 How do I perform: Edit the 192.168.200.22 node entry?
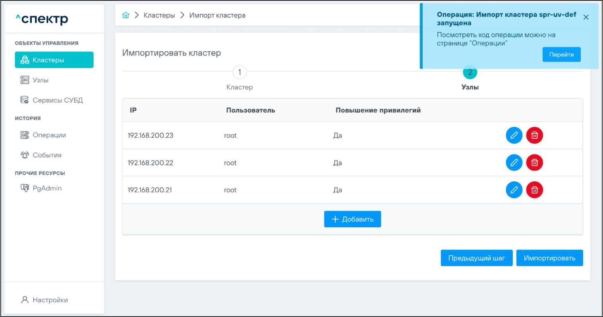click(514, 163)
